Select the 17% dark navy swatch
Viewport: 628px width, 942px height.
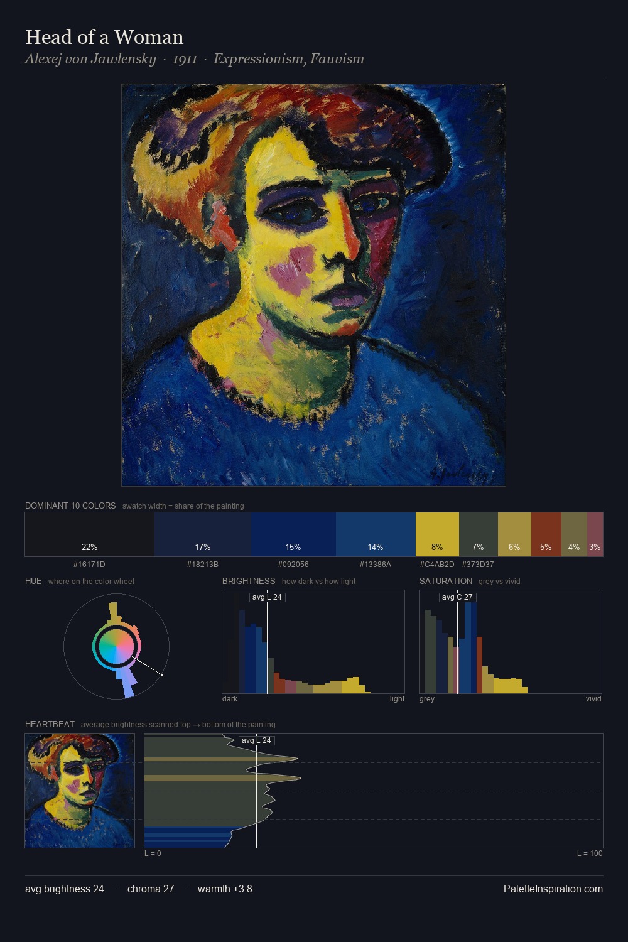click(x=203, y=534)
